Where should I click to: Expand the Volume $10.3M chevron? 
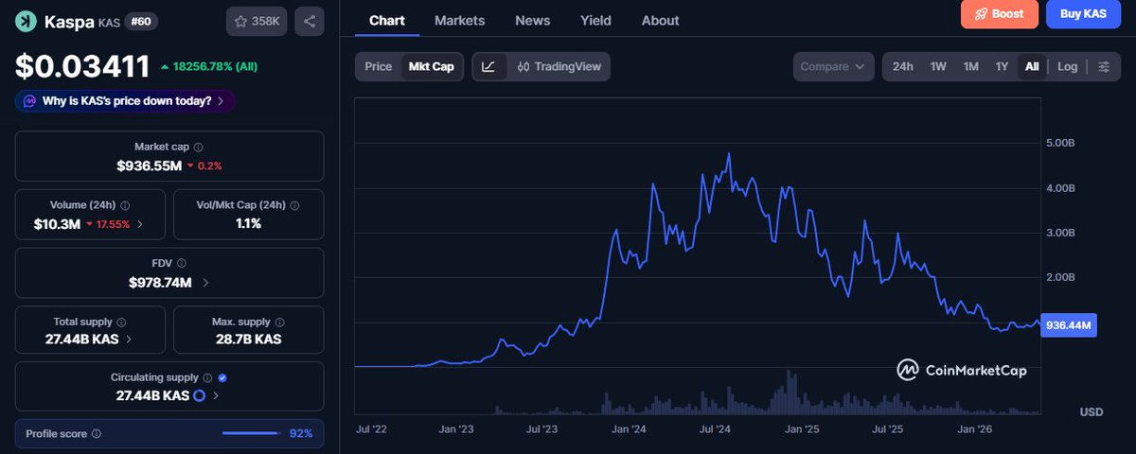(x=140, y=224)
